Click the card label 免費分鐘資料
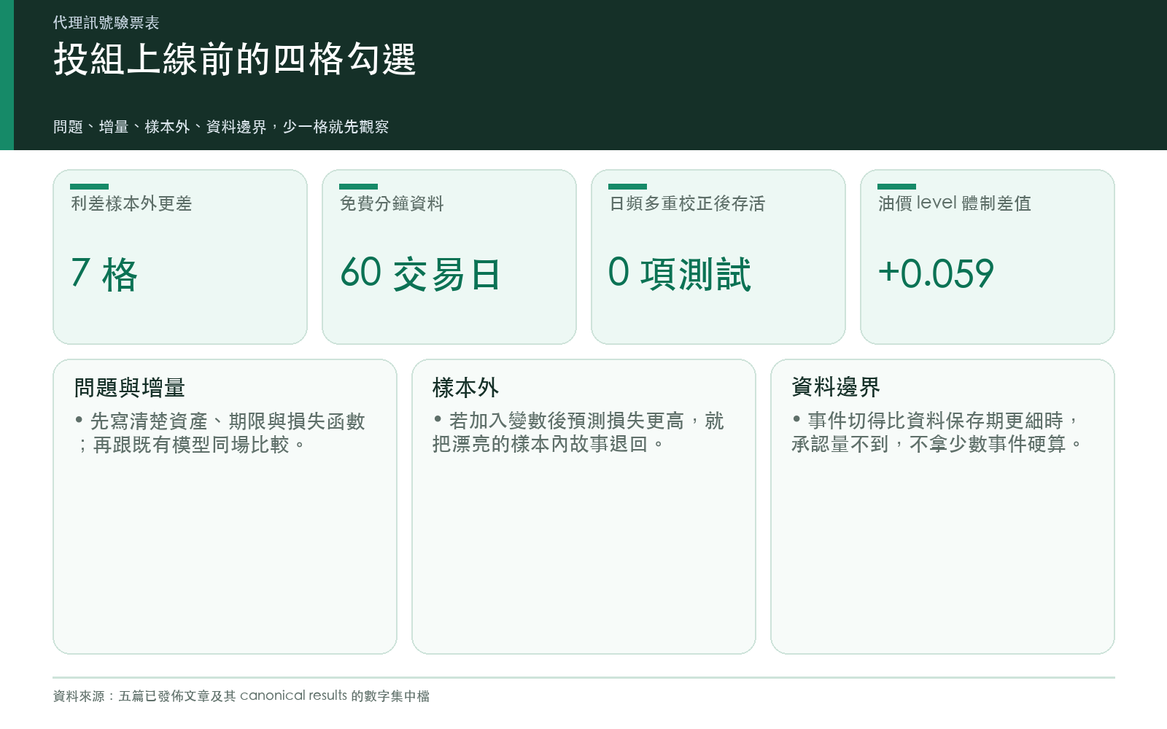 point(392,203)
